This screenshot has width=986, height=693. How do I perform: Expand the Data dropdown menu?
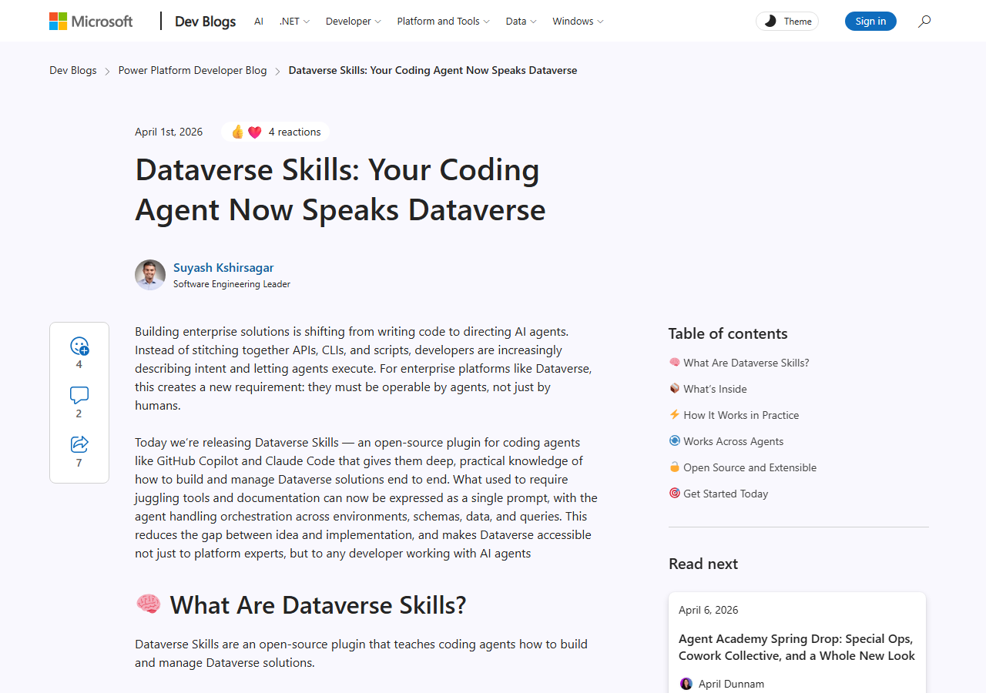tap(521, 21)
